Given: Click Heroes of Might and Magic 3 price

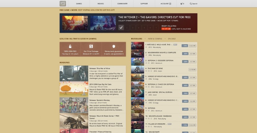Looking at the screenshot, I should point(193,101).
